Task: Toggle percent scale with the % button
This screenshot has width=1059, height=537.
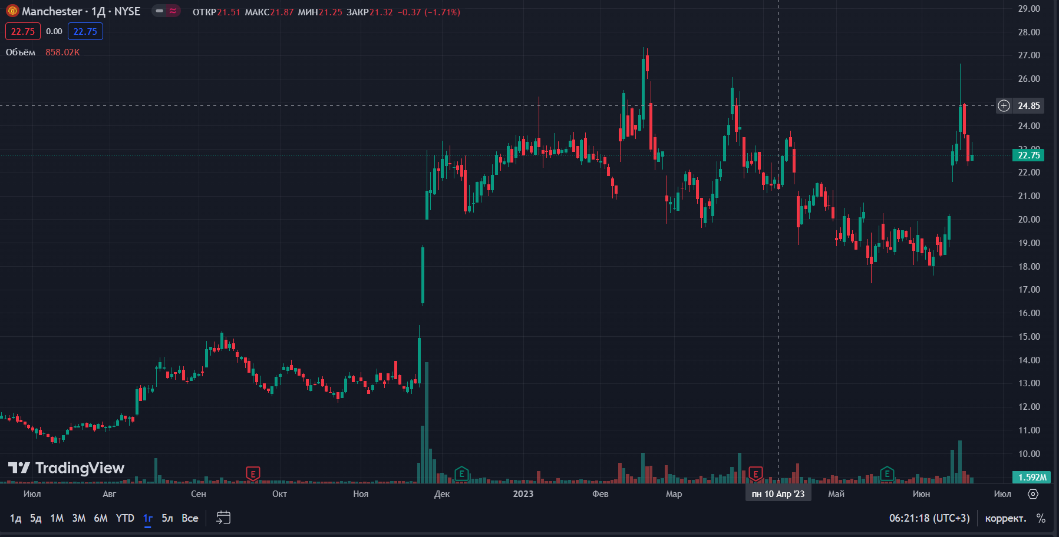Action: (1041, 518)
